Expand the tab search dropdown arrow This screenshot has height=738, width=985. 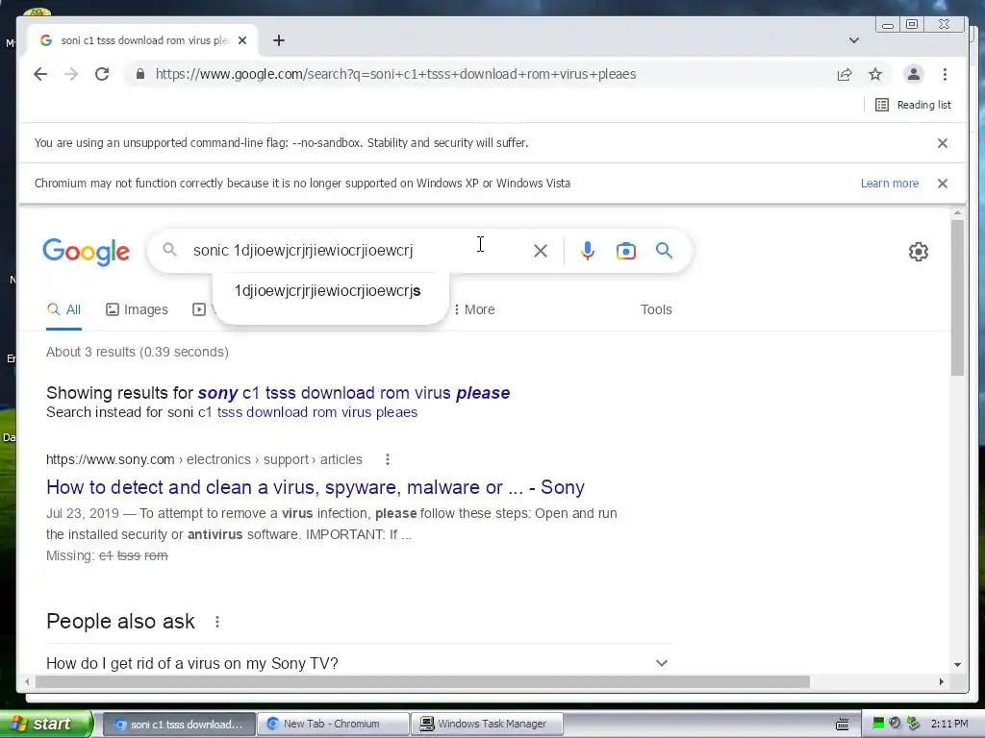point(854,40)
